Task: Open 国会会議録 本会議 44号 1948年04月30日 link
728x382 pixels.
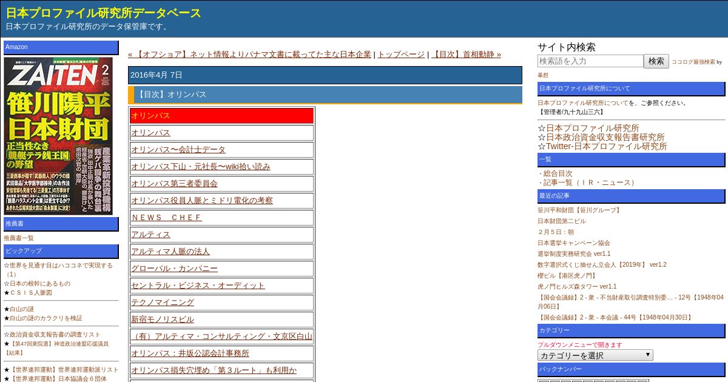Action: (x=615, y=318)
